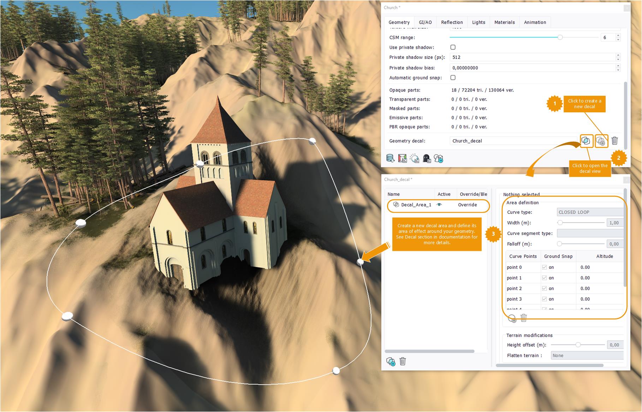This screenshot has height=412, width=642.
Task: Open the GI/AO tab
Action: (x=425, y=22)
